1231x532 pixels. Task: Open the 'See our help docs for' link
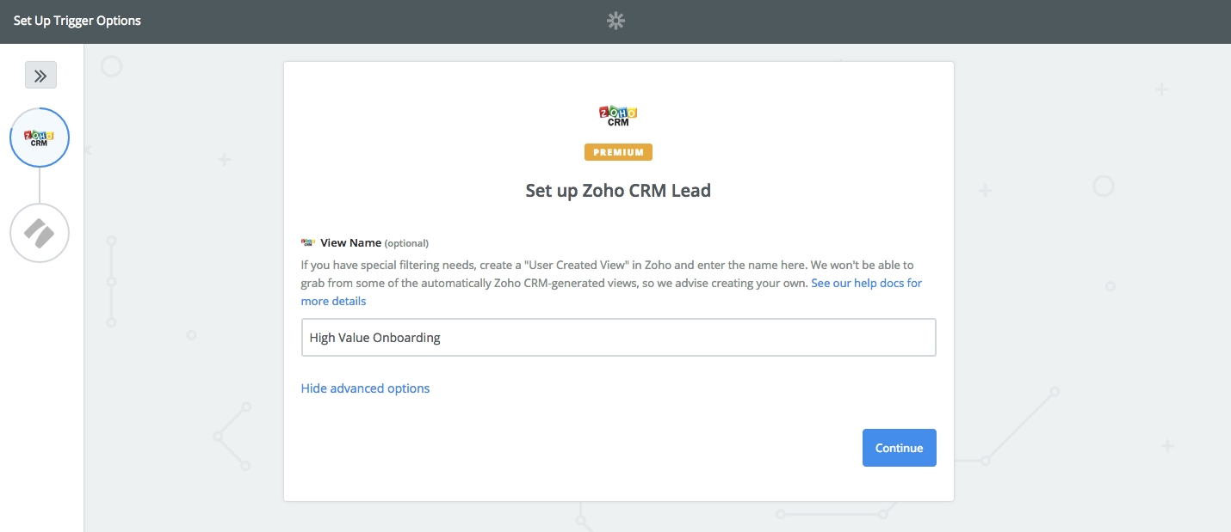tap(866, 283)
